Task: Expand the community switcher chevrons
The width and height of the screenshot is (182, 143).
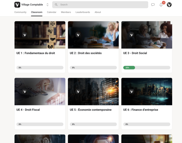Action: tap(47, 5)
